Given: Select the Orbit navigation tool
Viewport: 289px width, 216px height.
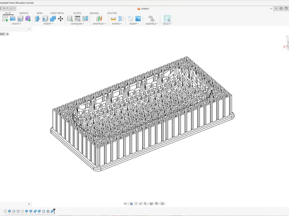Looking at the screenshot, I should [125, 204].
